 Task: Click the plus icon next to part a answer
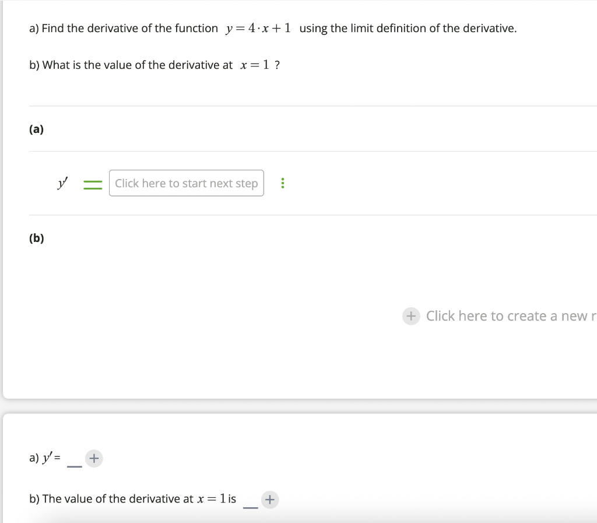pos(94,458)
